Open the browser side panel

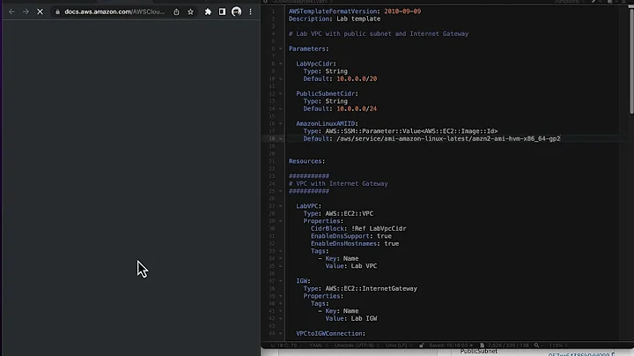(x=222, y=11)
